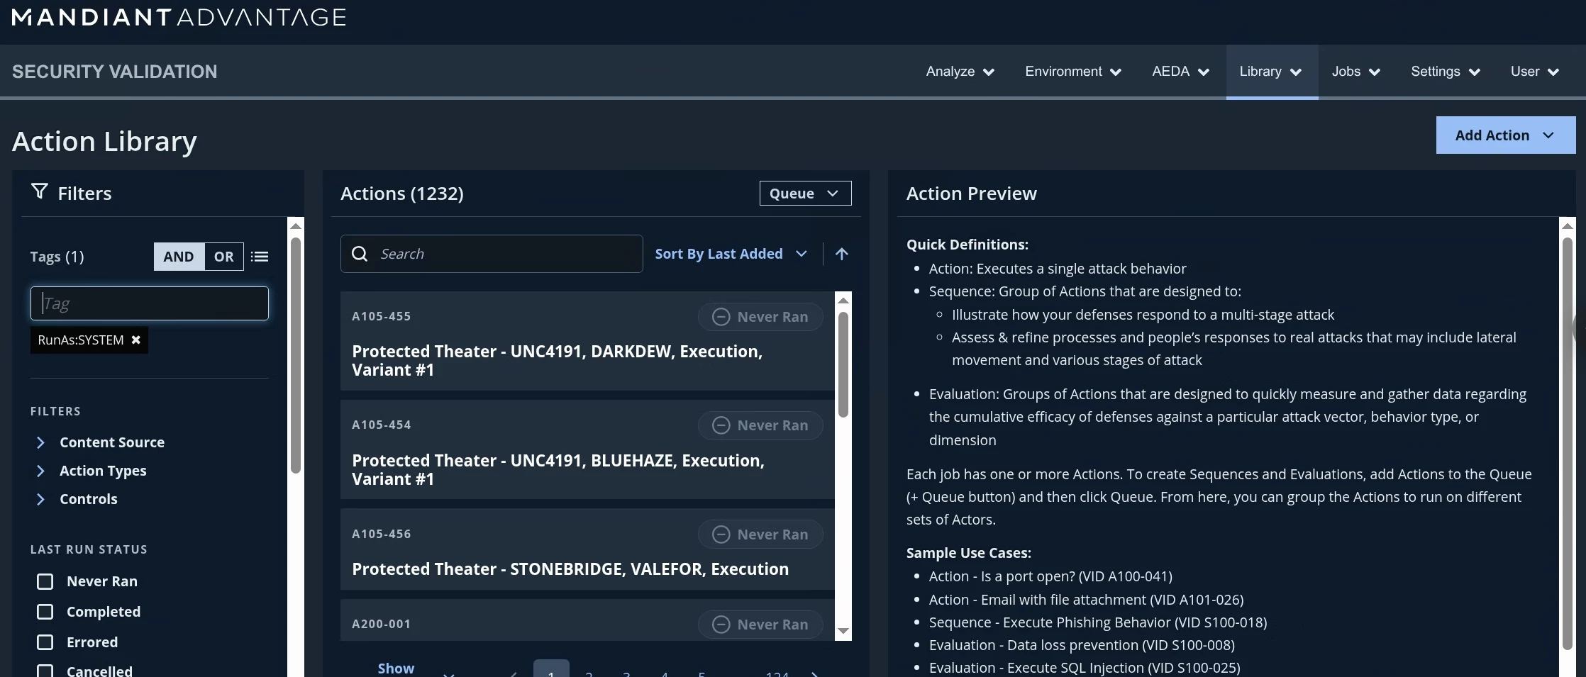Click 'Is a port open? (VID A100-041)' line
1586x677 pixels.
pos(1050,576)
